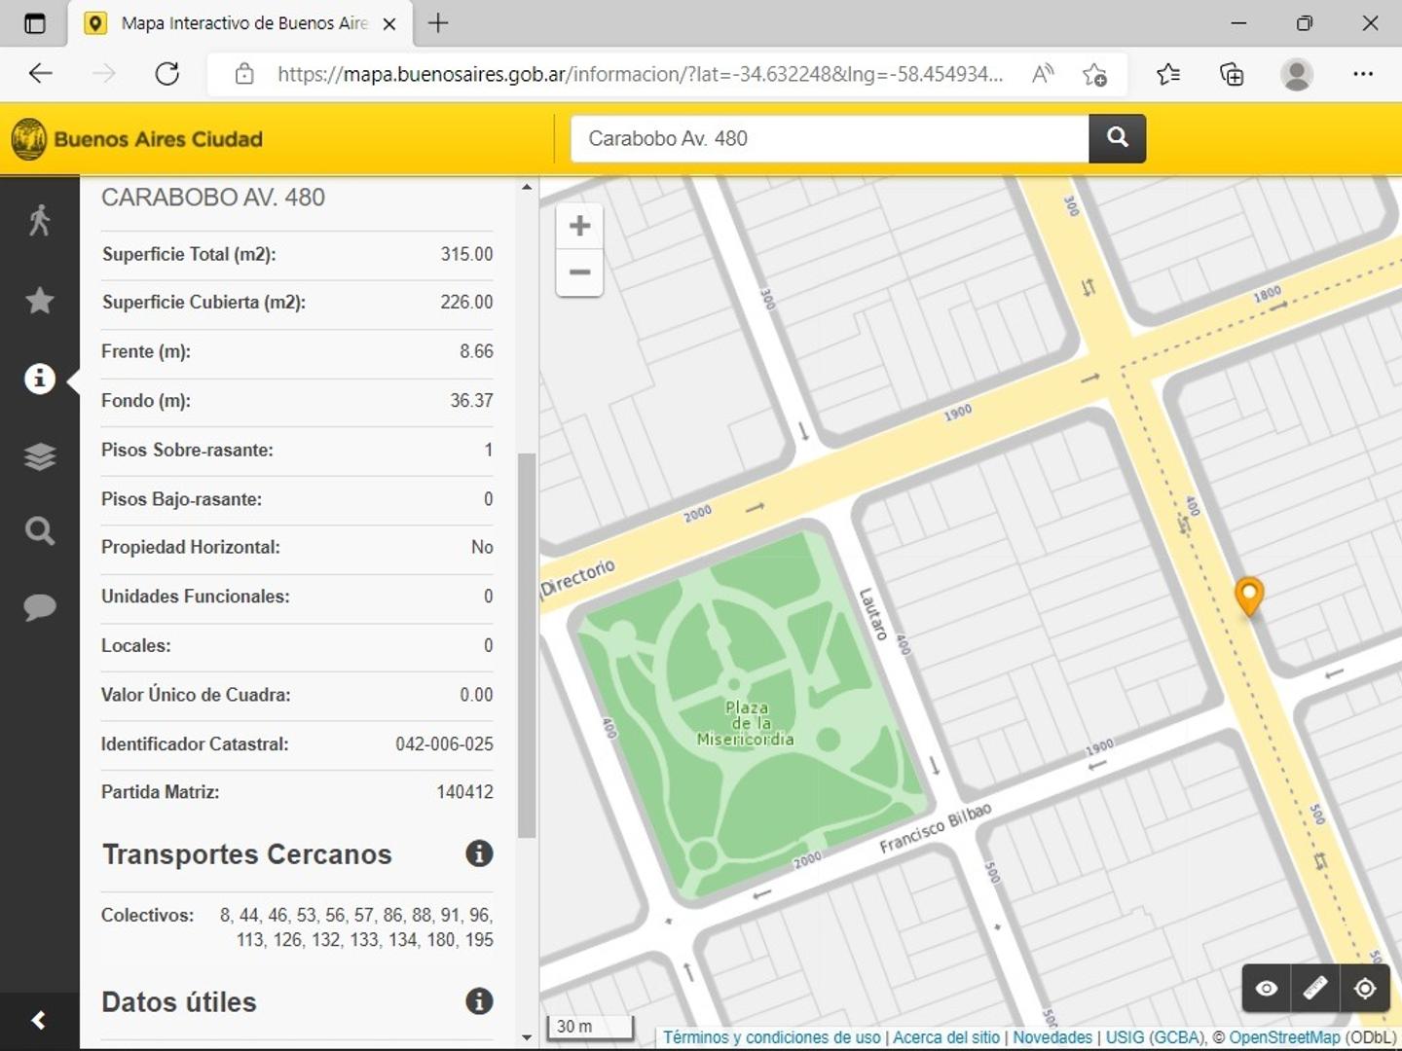Image resolution: width=1402 pixels, height=1051 pixels.
Task: Open a new browser tab
Action: (438, 23)
